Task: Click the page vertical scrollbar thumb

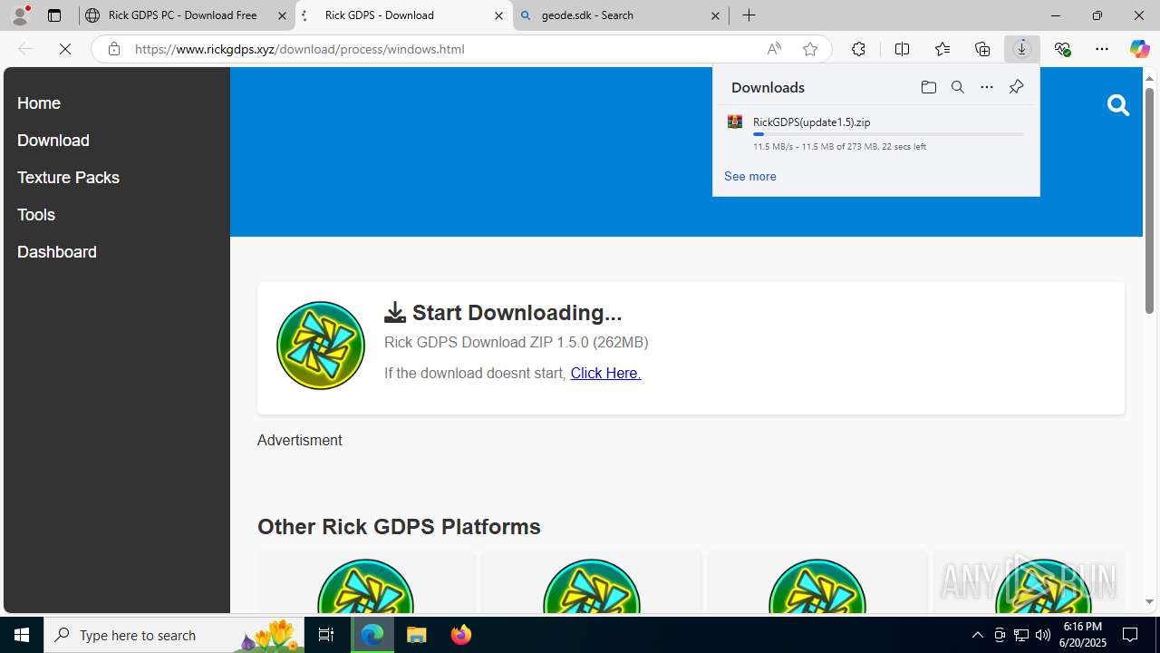Action: tap(1149, 202)
